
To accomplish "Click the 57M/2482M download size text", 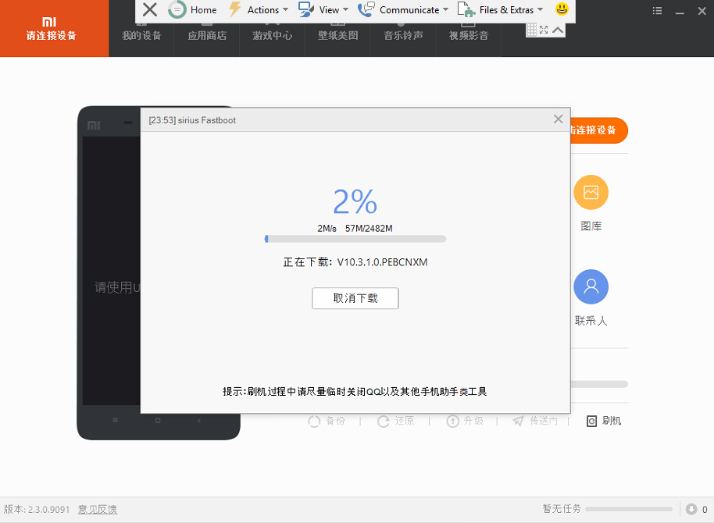I will click(369, 229).
